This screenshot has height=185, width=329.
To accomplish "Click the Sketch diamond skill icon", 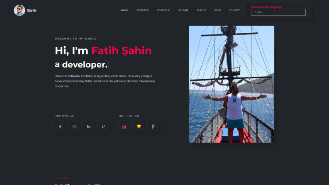I will click(x=139, y=127).
